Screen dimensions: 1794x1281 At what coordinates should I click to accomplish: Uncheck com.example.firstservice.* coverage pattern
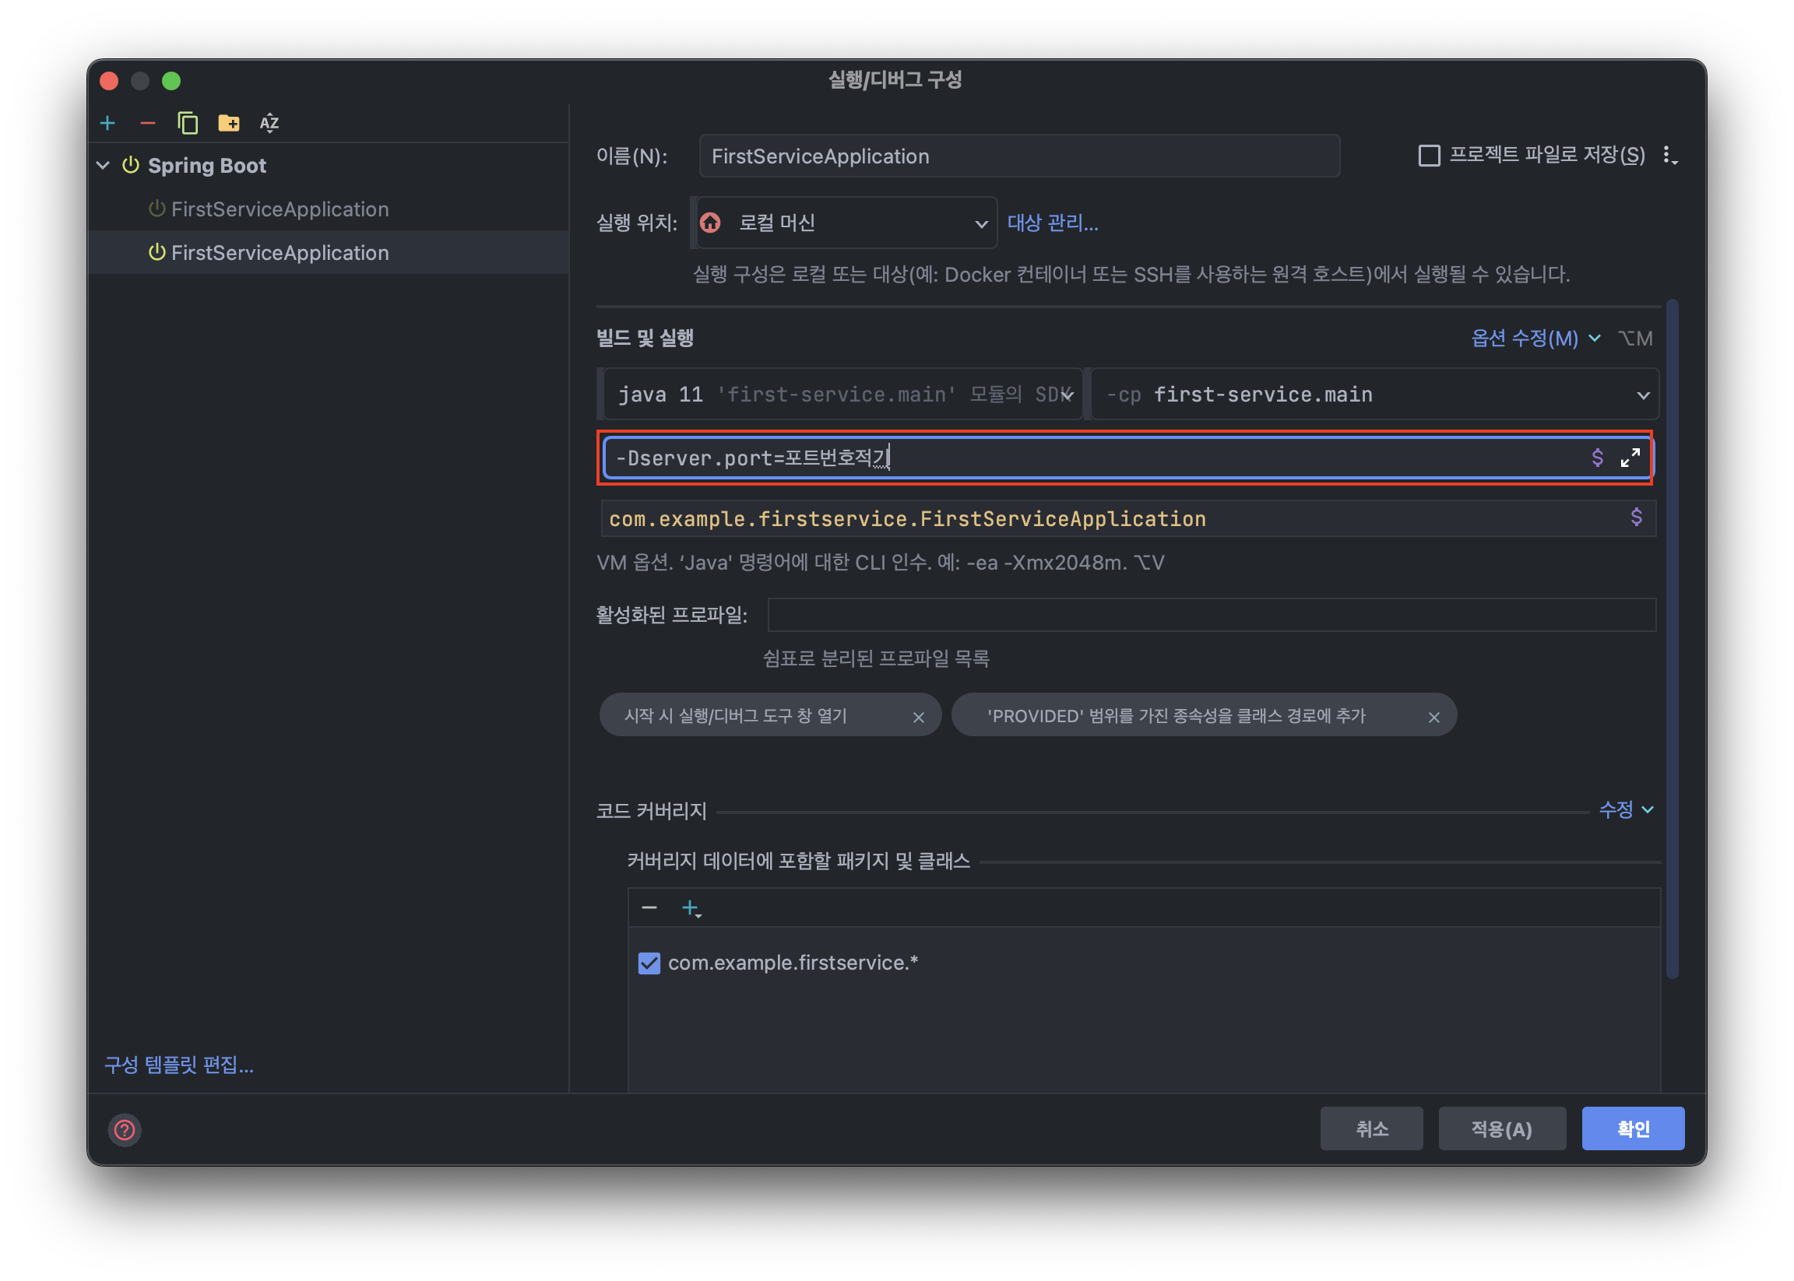coord(649,963)
